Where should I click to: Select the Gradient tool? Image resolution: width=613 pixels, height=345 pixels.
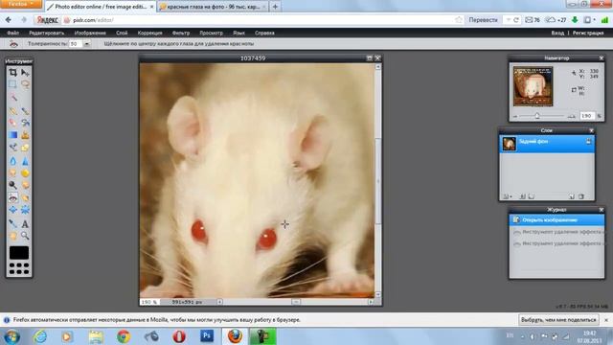click(x=12, y=135)
